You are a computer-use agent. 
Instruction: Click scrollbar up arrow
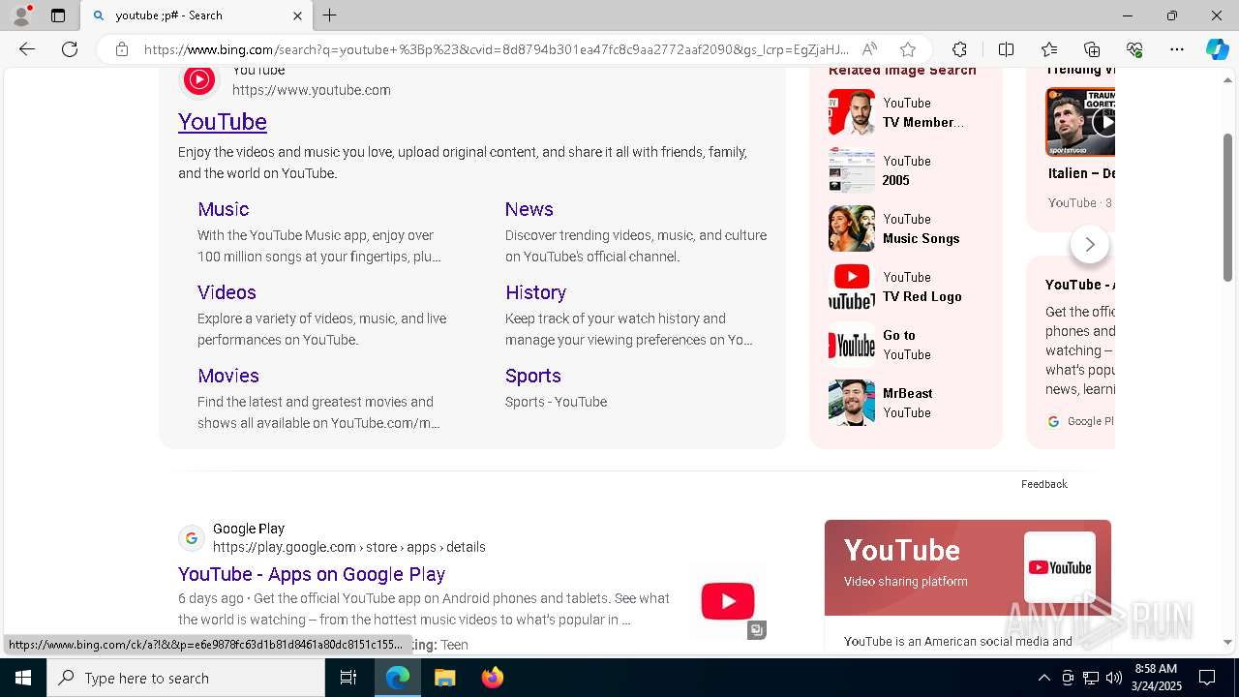point(1228,79)
